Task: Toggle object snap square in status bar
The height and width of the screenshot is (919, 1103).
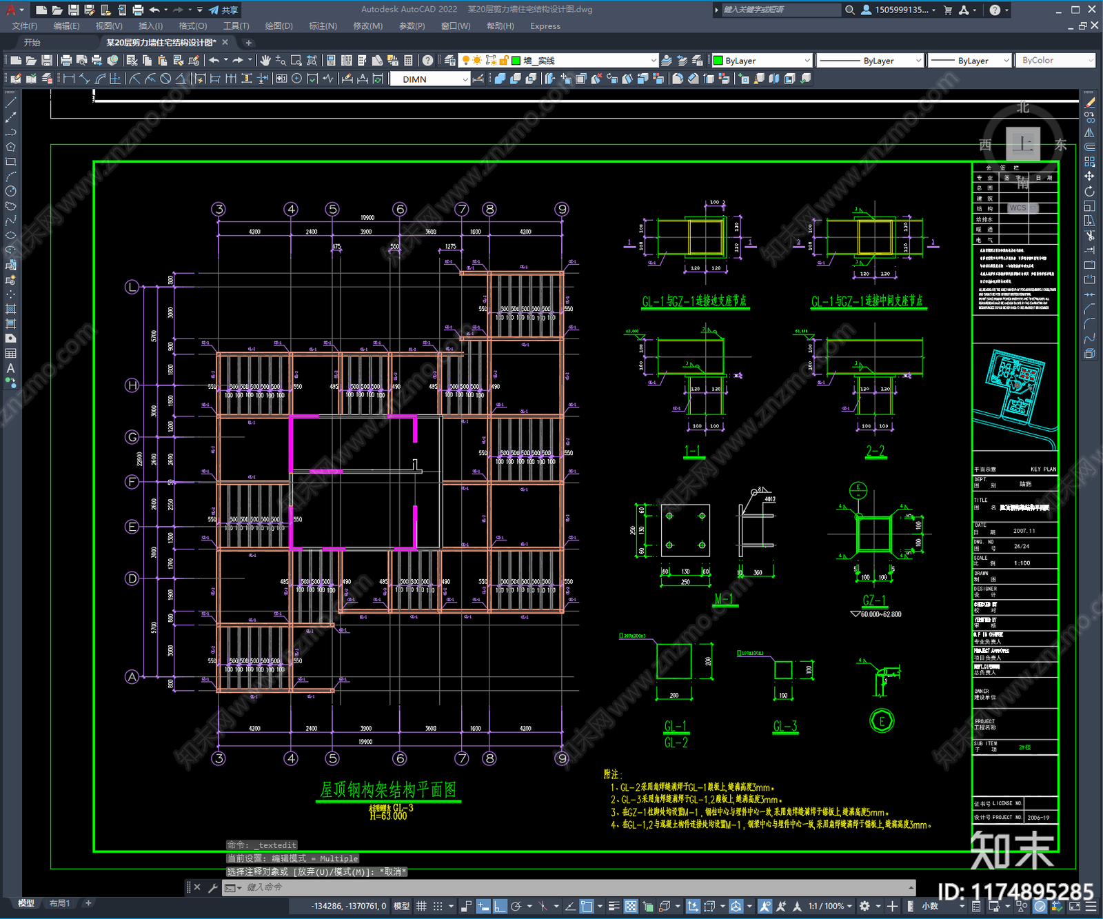Action: point(587,906)
